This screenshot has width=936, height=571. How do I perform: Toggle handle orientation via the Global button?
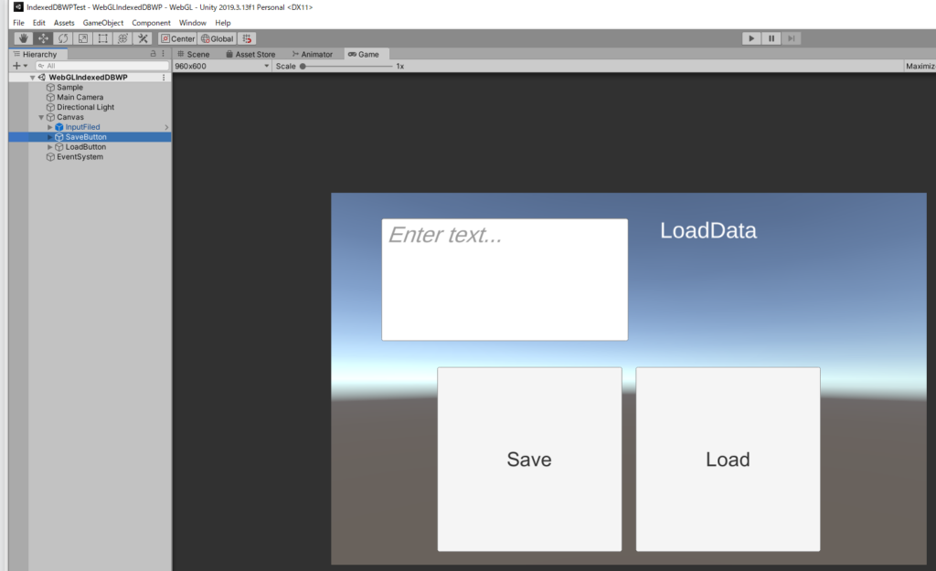tap(216, 38)
